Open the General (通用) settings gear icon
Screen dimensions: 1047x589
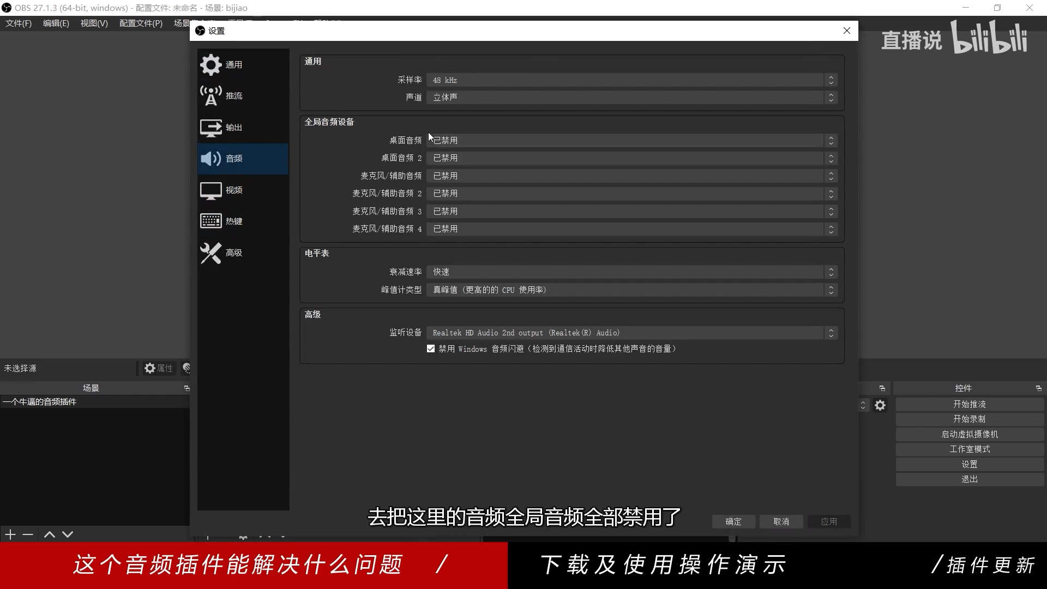[x=211, y=65]
